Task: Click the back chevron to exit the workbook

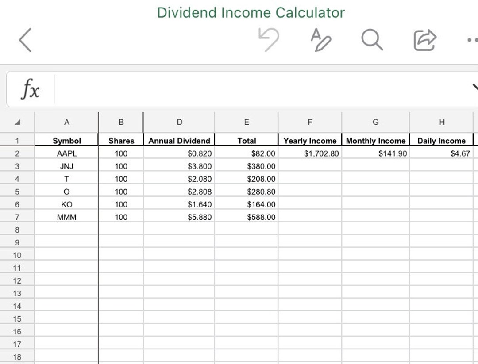Action: click(x=25, y=40)
